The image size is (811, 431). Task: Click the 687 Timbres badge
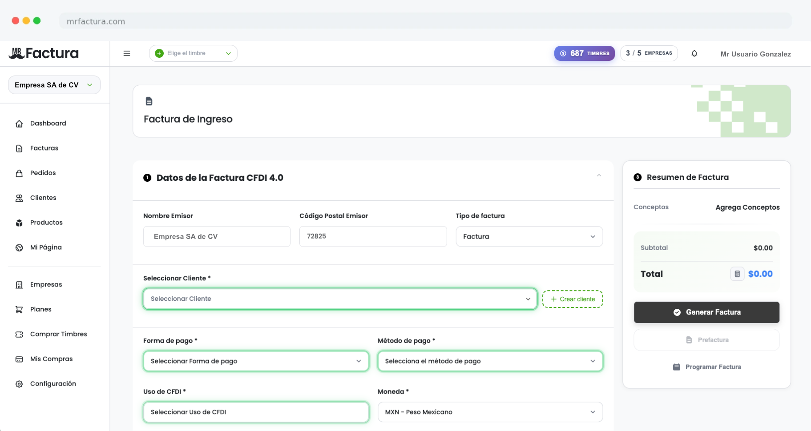584,53
